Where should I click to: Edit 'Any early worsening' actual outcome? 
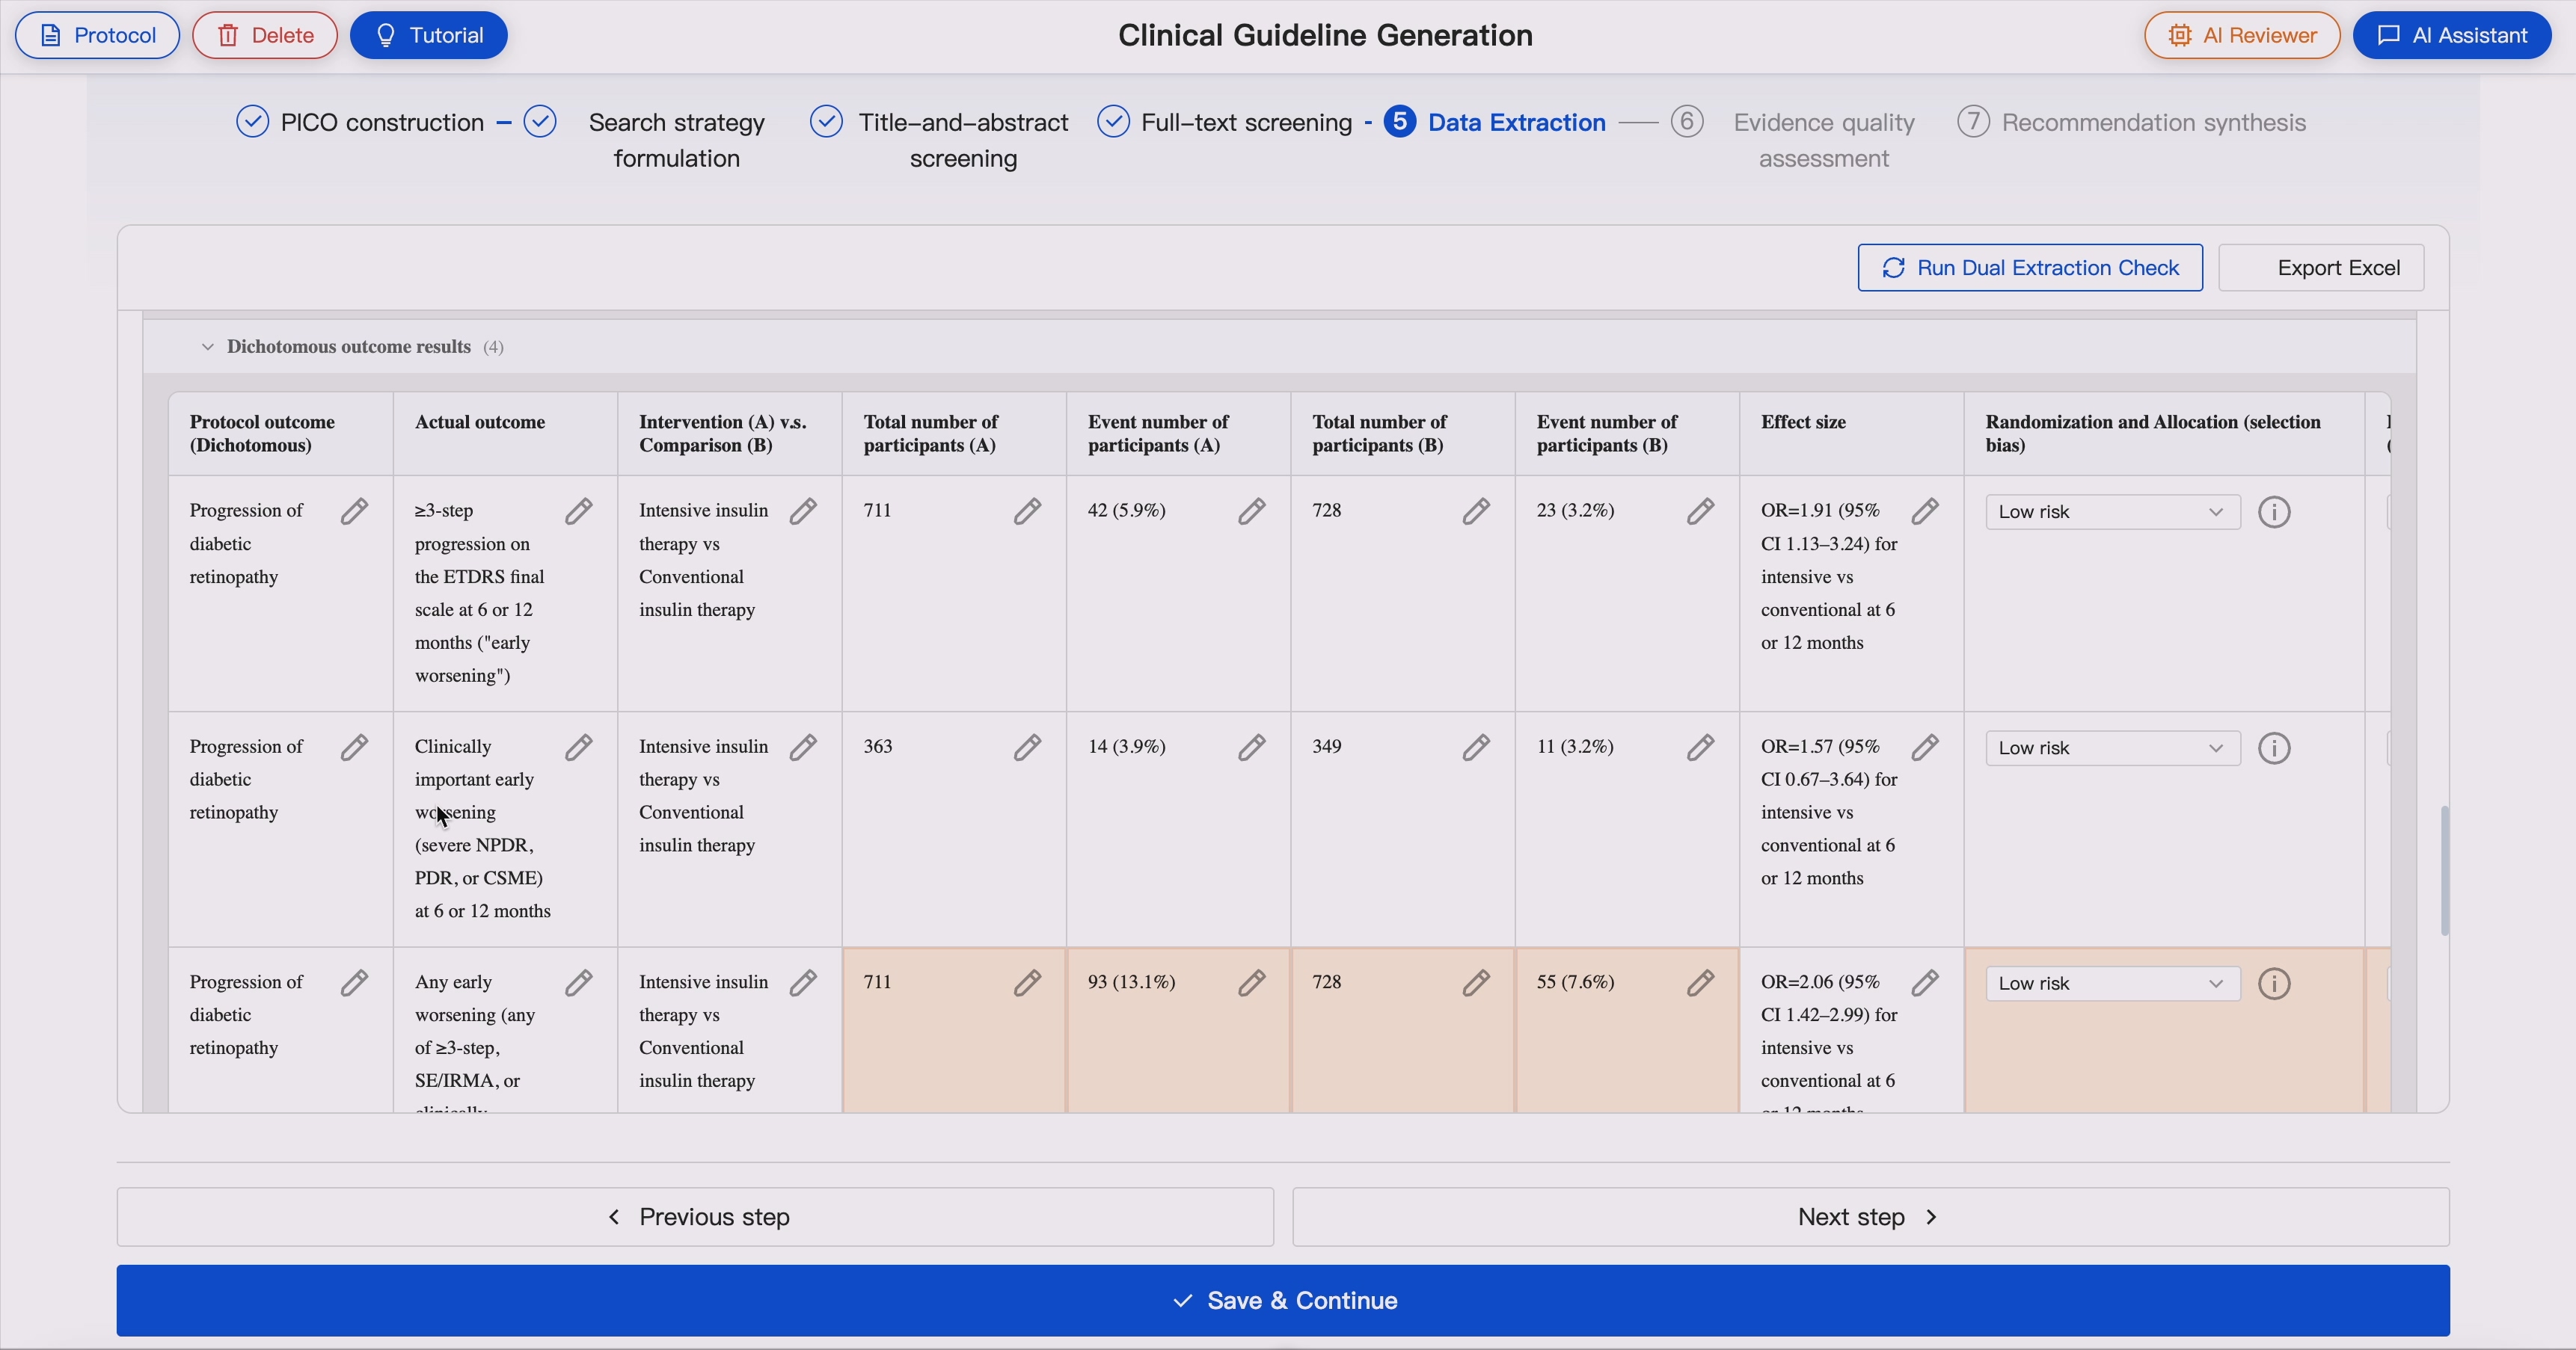point(578,983)
